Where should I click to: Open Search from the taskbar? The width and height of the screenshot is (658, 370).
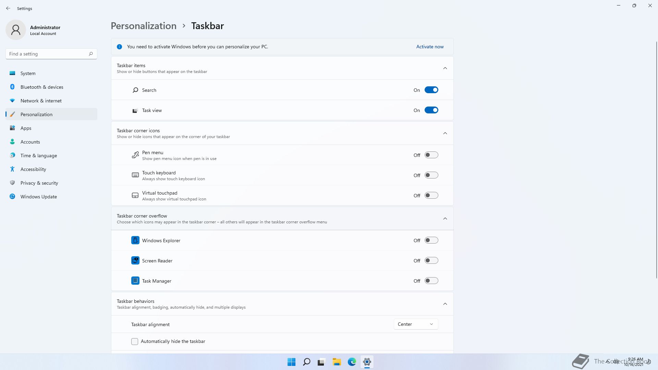pyautogui.click(x=307, y=362)
